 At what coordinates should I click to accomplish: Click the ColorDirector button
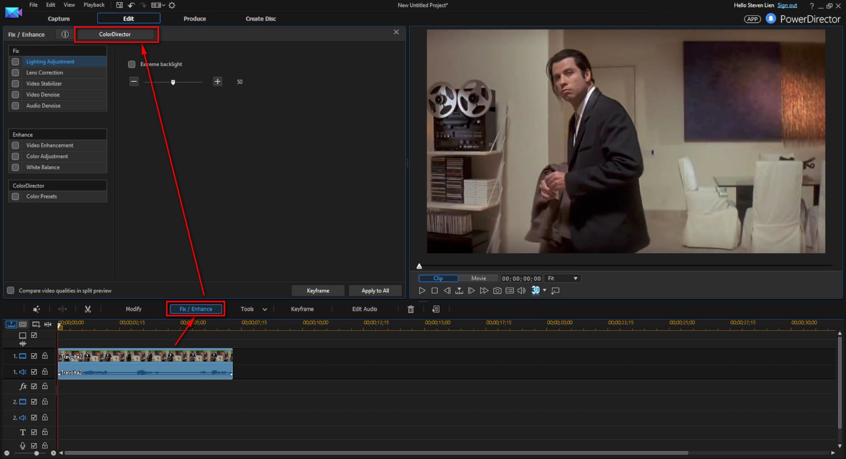(x=115, y=34)
